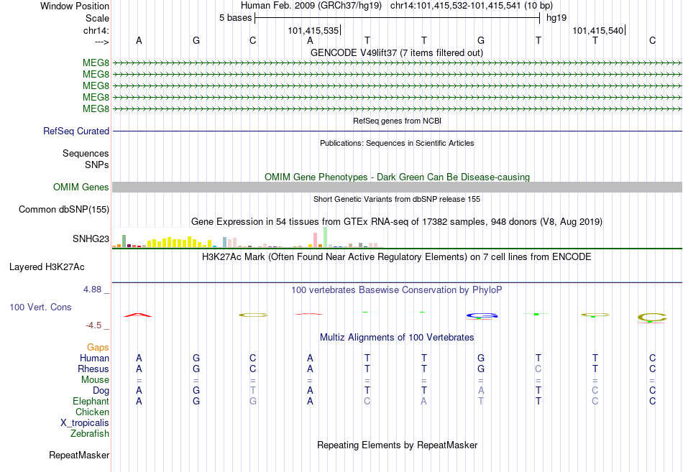Click the chr14: ruler label
This screenshot has width=683, height=472.
pos(96,30)
